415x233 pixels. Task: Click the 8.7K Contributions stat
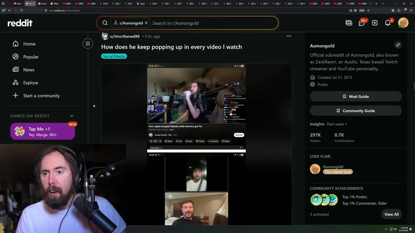[344, 138]
